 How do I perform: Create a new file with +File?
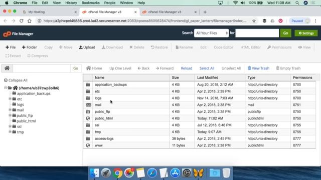pos(11,47)
